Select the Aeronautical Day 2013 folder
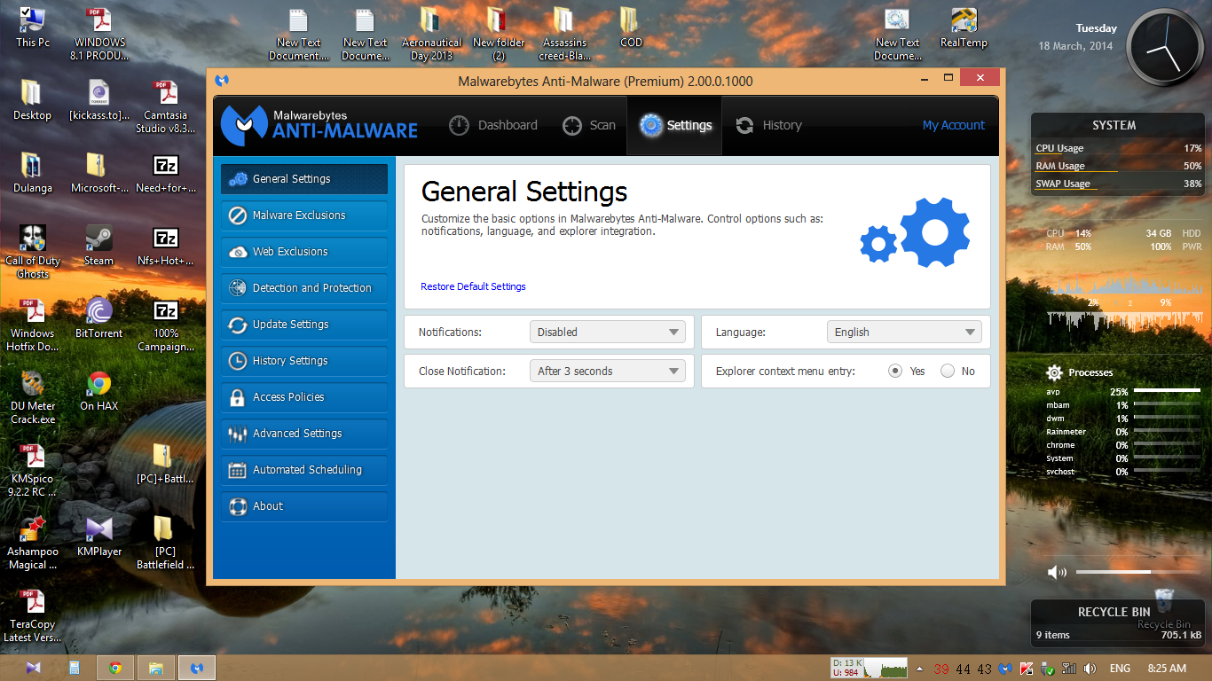Image resolution: width=1212 pixels, height=681 pixels. [x=431, y=34]
